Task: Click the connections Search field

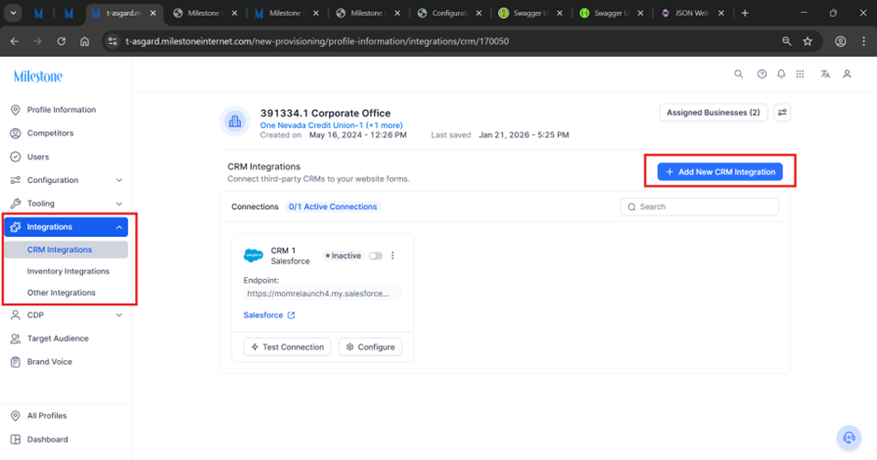Action: [699, 206]
